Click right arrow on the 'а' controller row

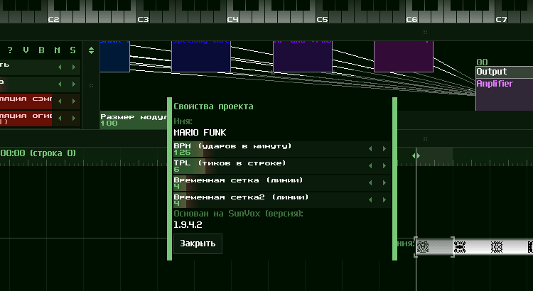click(x=74, y=84)
